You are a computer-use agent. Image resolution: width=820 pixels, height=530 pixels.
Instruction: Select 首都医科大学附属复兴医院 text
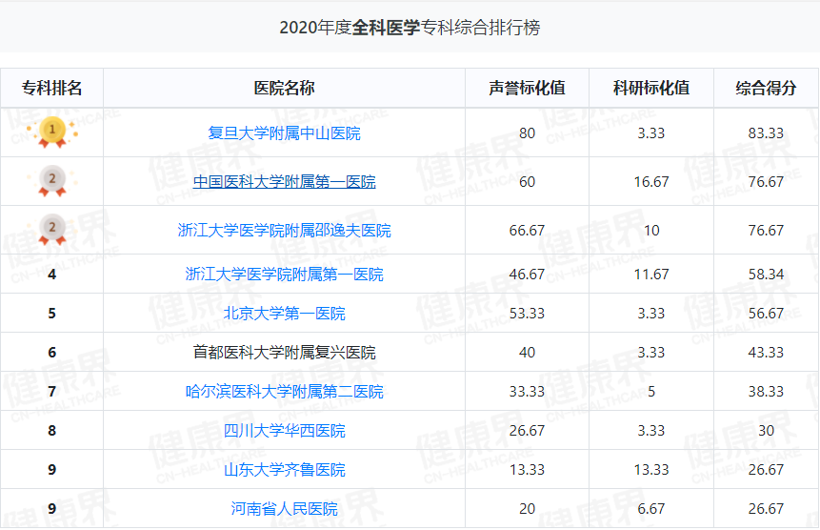click(284, 352)
